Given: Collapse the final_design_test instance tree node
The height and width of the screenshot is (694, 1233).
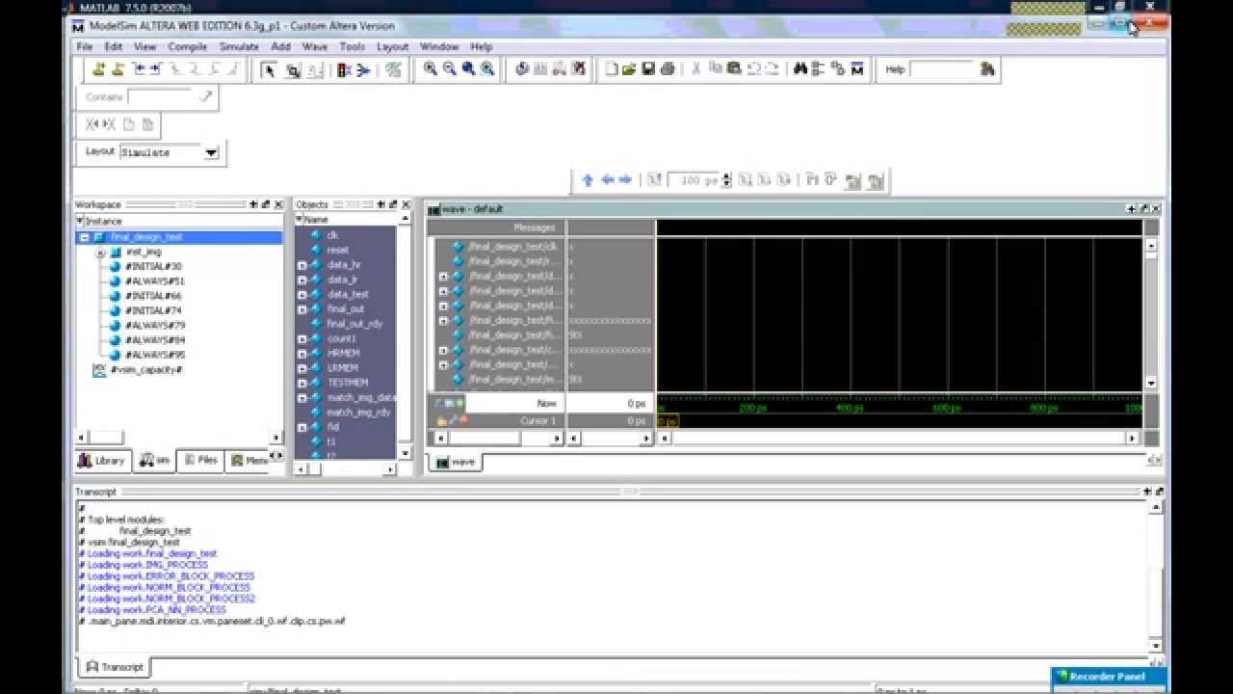Looking at the screenshot, I should (84, 237).
